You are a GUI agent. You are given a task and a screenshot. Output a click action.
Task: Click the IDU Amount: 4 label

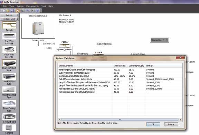pos(65,15)
